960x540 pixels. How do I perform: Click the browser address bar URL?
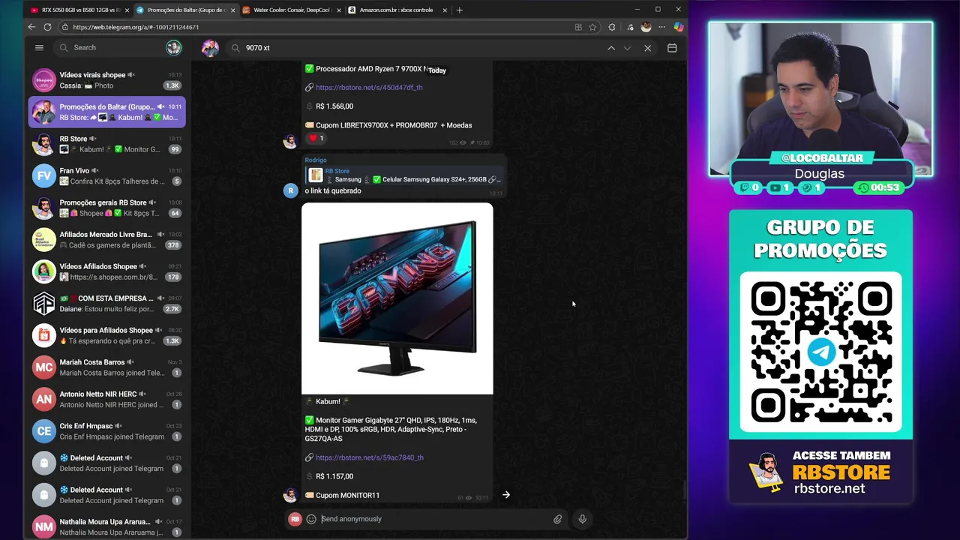point(136,27)
